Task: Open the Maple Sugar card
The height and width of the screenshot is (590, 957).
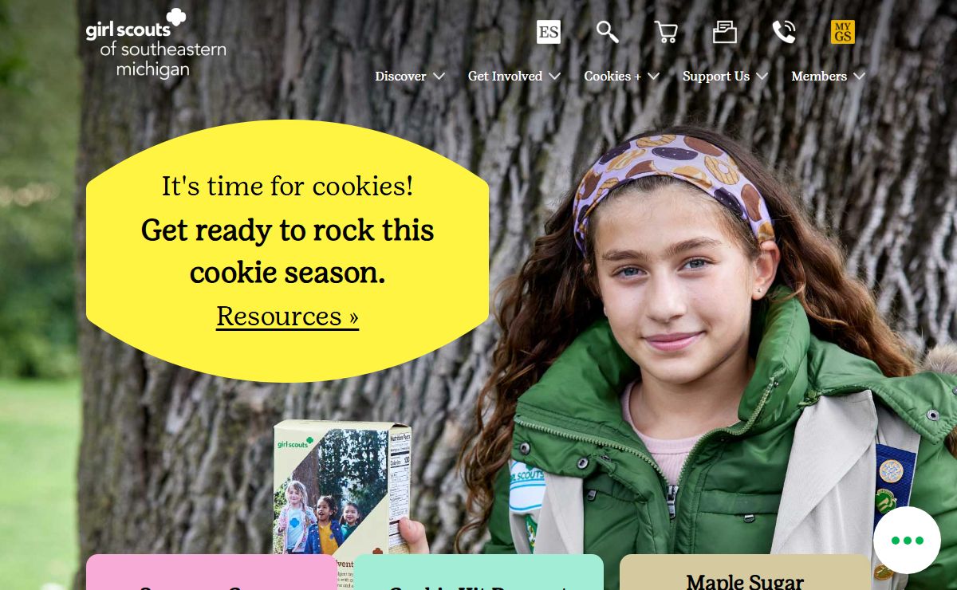Action: pyautogui.click(x=745, y=572)
